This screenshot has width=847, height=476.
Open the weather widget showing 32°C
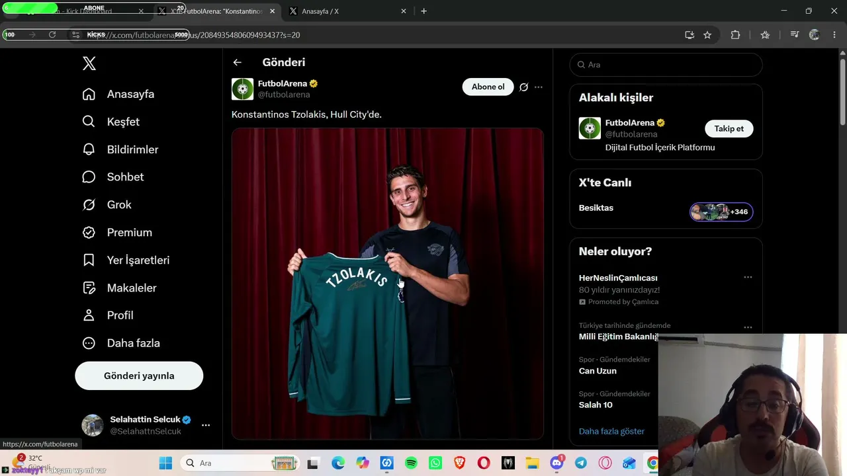(x=29, y=463)
